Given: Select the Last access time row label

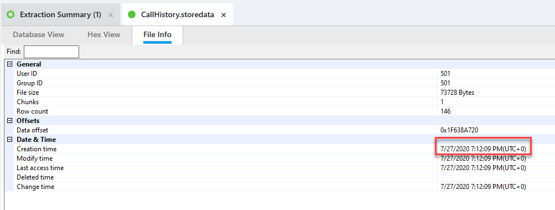Looking at the screenshot, I should (x=40, y=168).
